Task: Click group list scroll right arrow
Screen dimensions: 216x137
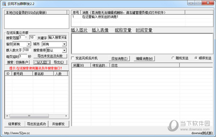Action: point(66,116)
